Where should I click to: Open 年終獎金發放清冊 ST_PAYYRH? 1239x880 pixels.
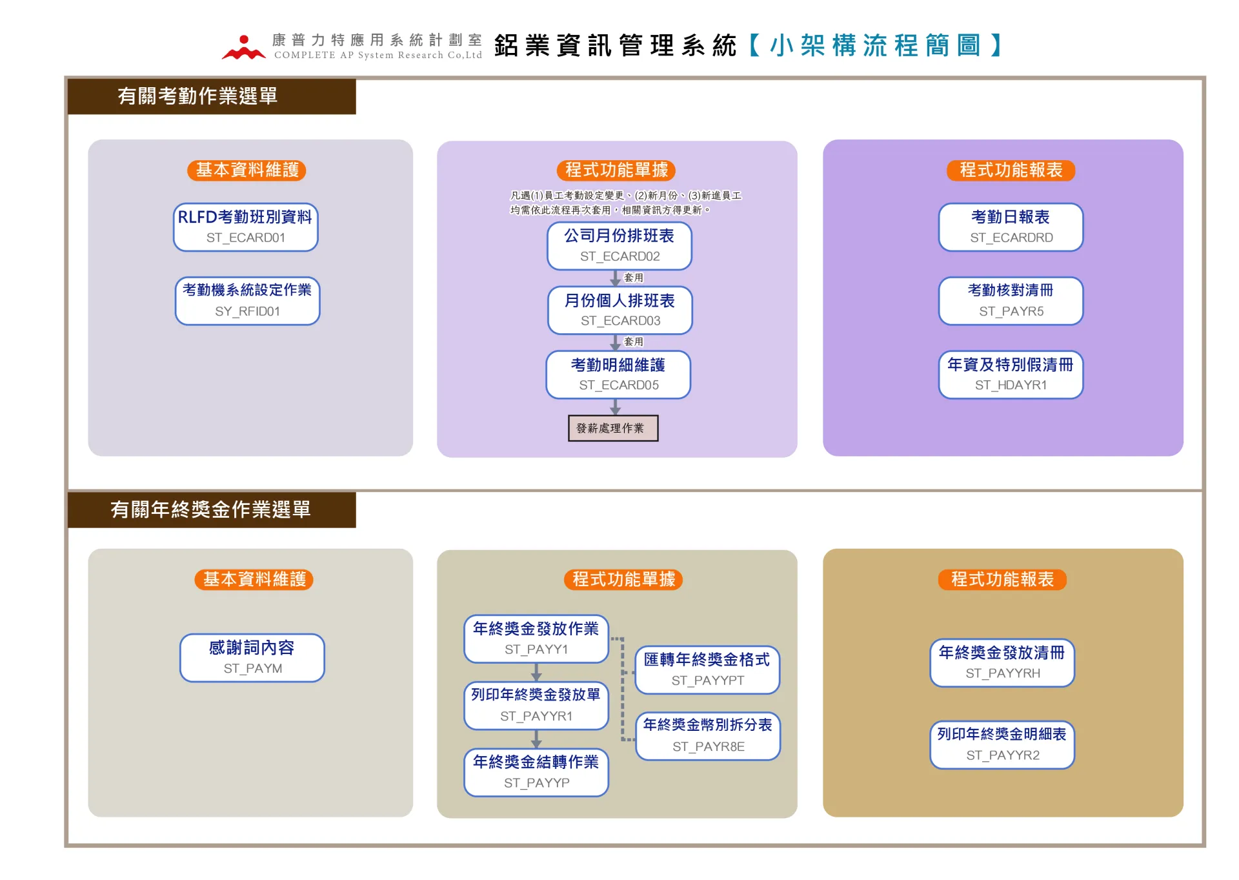[1002, 663]
